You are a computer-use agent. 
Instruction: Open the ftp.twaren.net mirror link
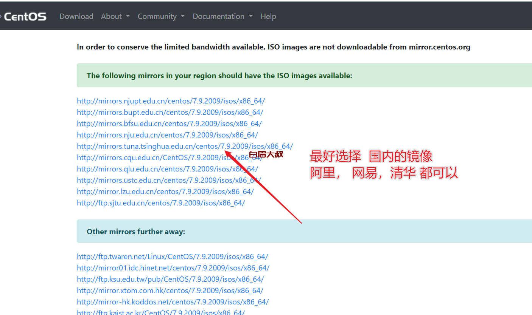[x=173, y=256]
